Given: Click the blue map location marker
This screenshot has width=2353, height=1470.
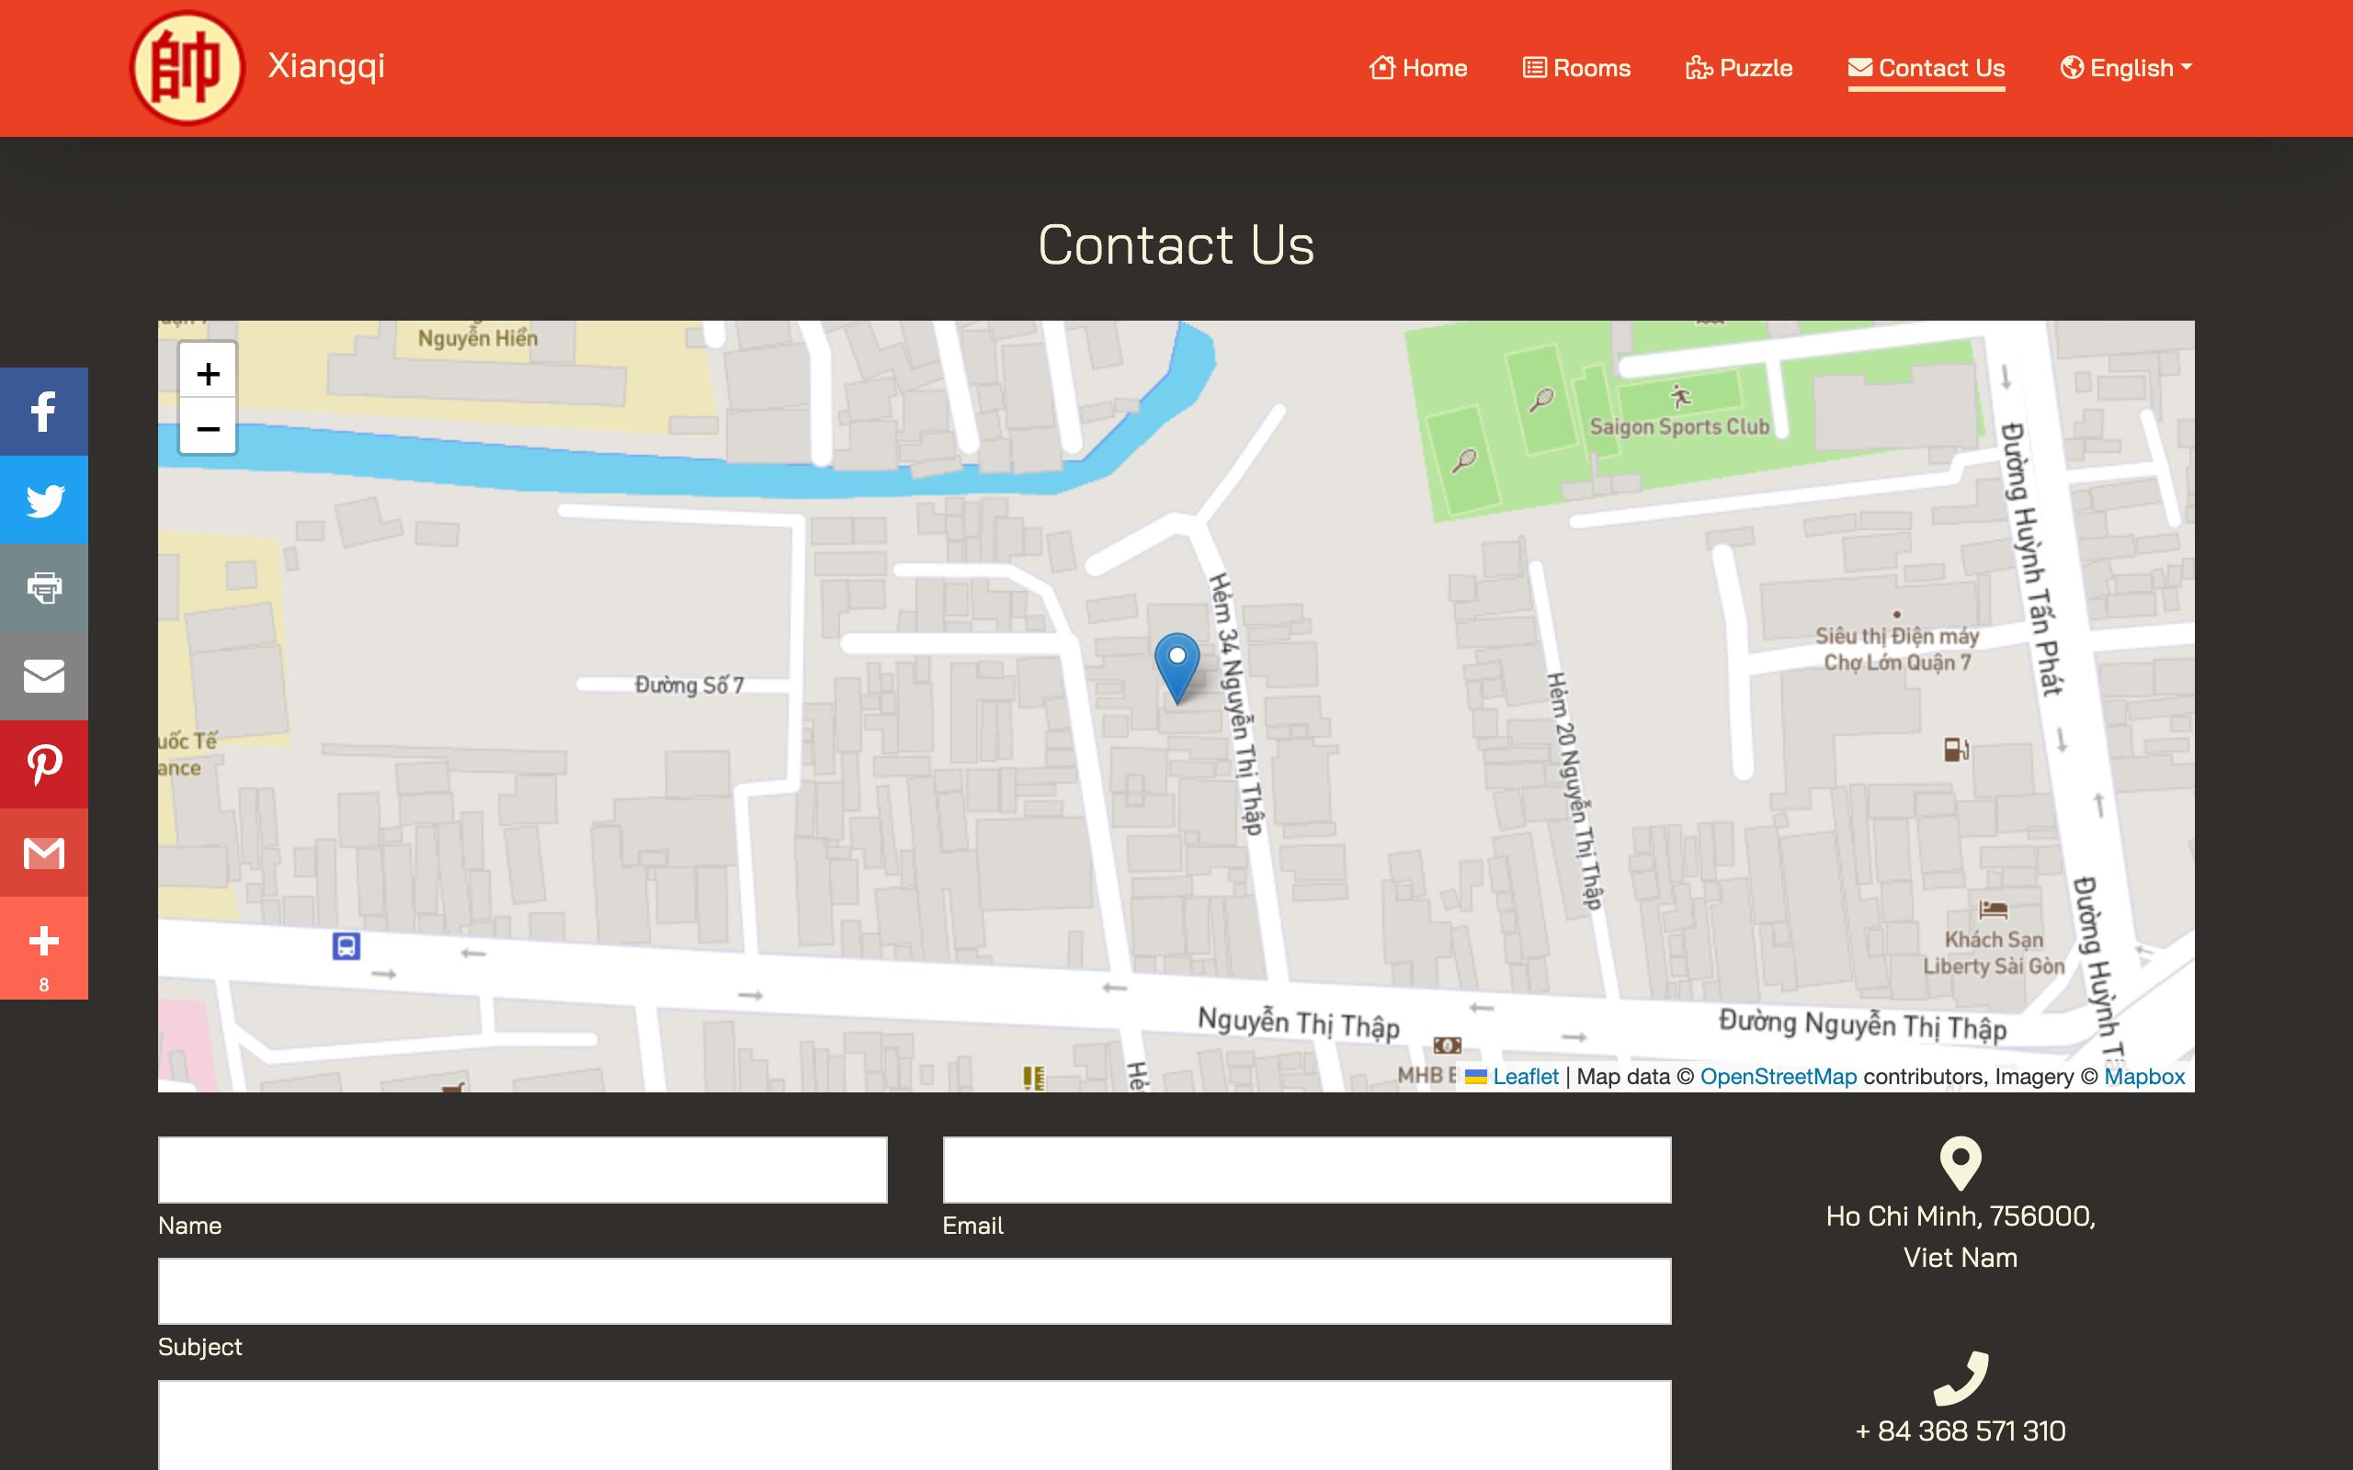Looking at the screenshot, I should [x=1176, y=666].
